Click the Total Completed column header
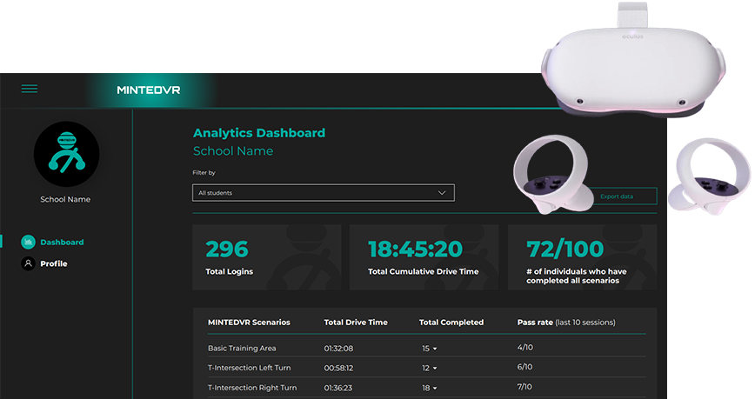 click(451, 323)
